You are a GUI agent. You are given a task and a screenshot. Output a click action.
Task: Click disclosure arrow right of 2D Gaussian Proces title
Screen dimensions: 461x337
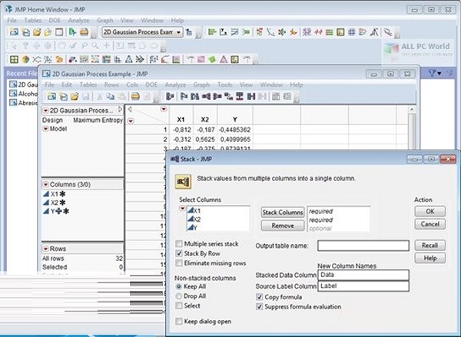point(120,109)
